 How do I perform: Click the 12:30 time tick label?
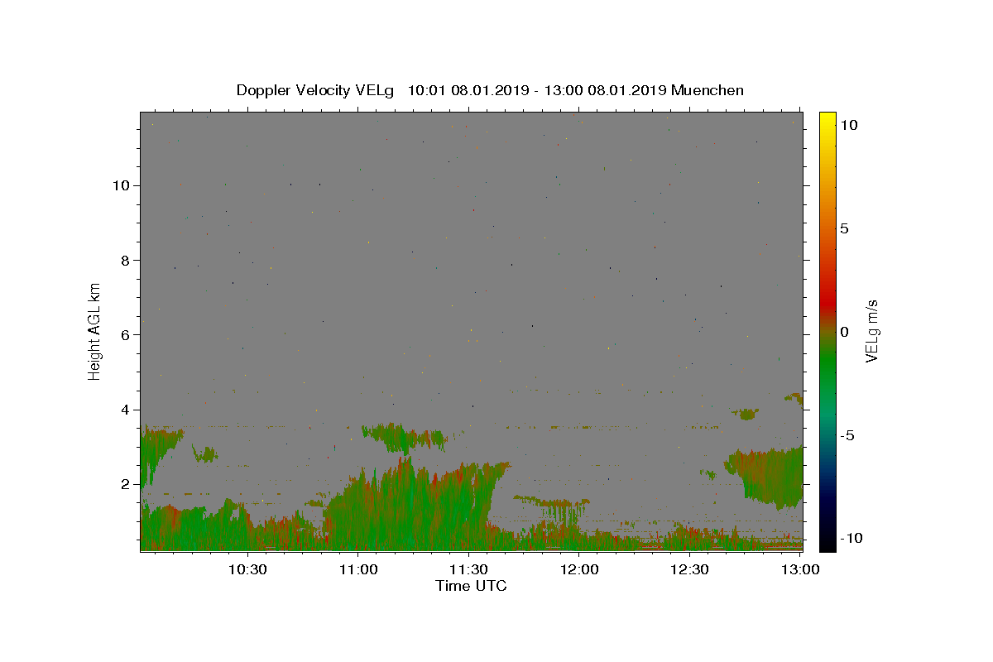click(689, 569)
